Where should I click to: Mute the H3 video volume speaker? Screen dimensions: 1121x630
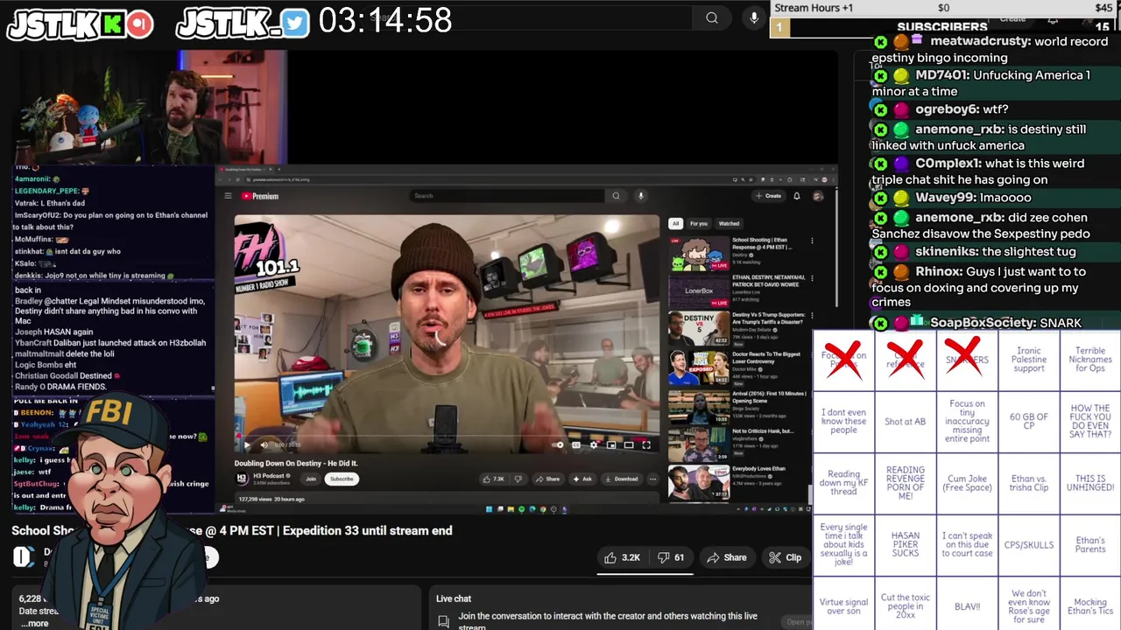tap(264, 444)
